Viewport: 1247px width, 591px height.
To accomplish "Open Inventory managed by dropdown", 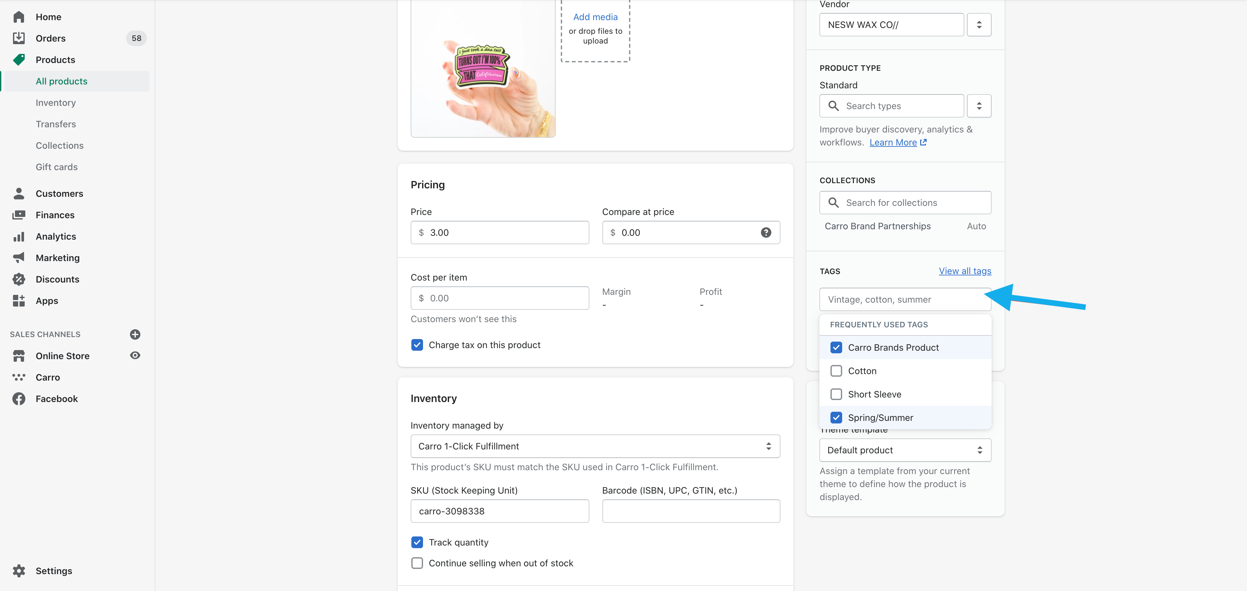I will [595, 446].
